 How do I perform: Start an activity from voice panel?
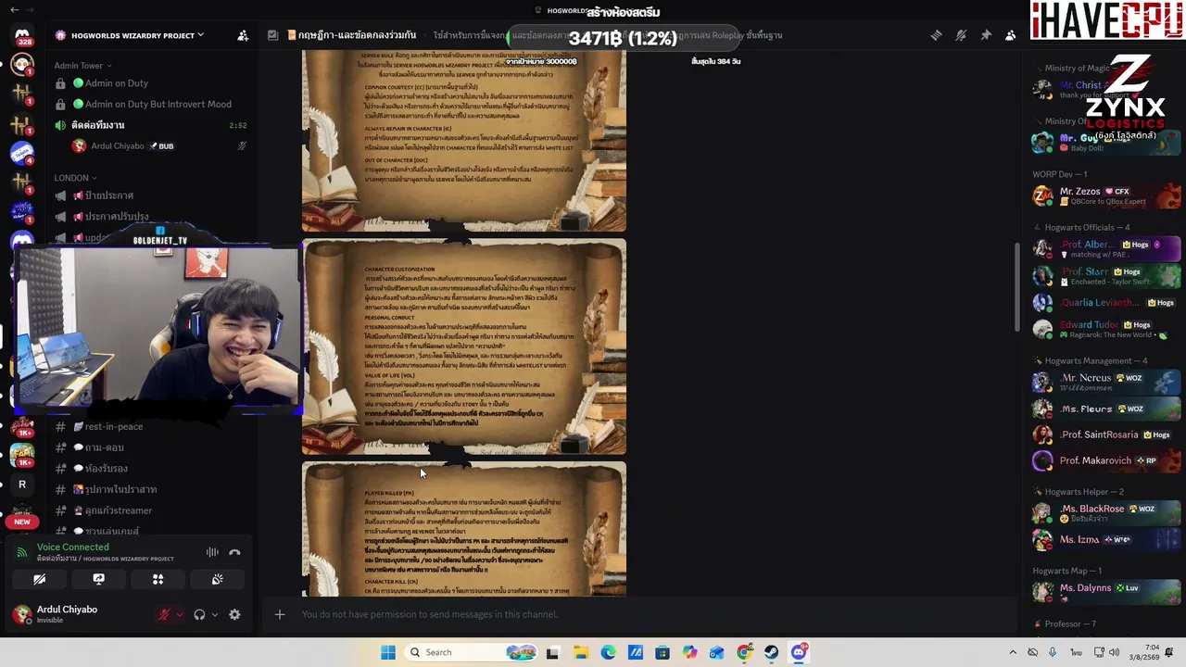[x=158, y=579]
